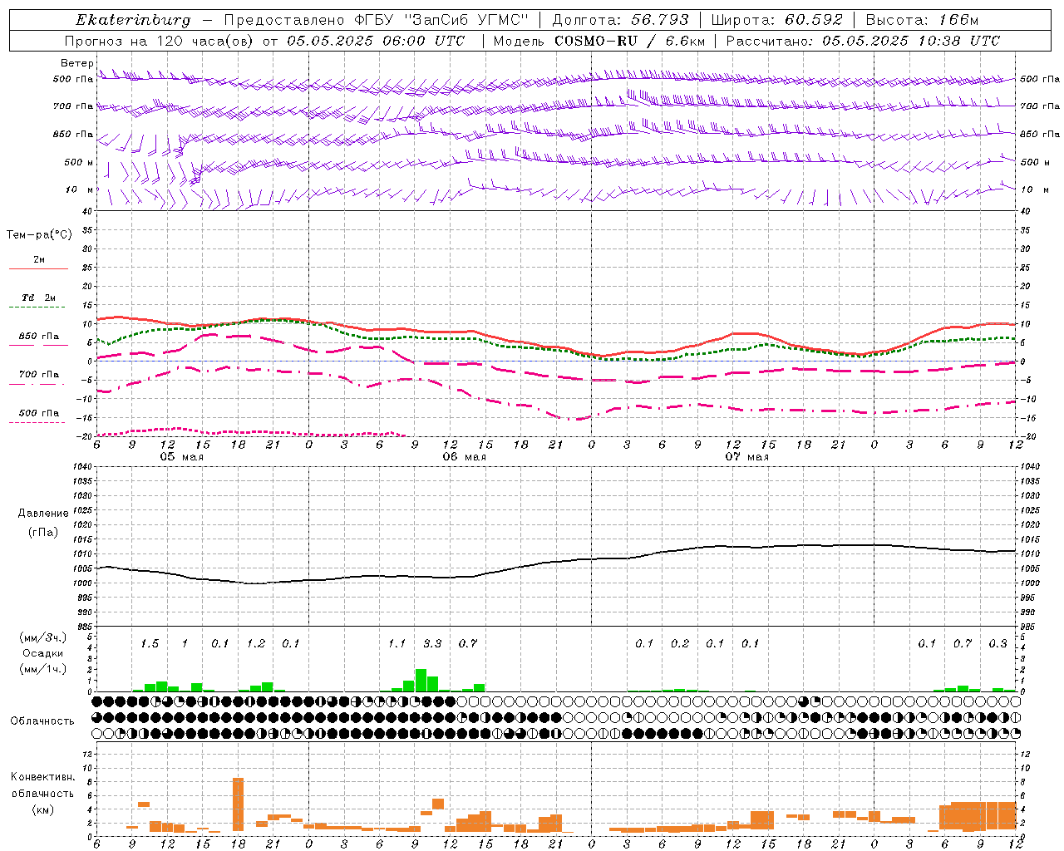Image resolution: width=1064 pixels, height=851 pixels.
Task: Click the Ekaterinburg station title
Action: click(x=133, y=20)
